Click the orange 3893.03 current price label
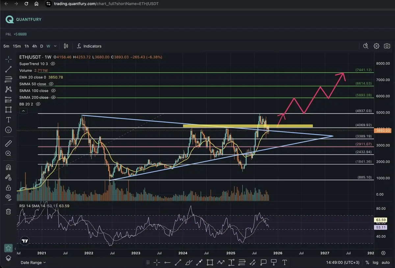The height and width of the screenshot is (268, 395). click(382, 130)
